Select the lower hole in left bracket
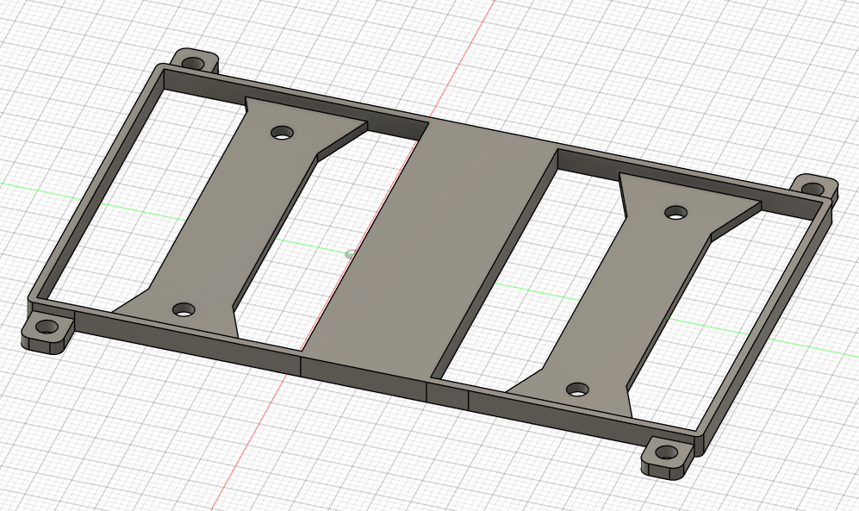The height and width of the screenshot is (511, 859). tap(184, 310)
